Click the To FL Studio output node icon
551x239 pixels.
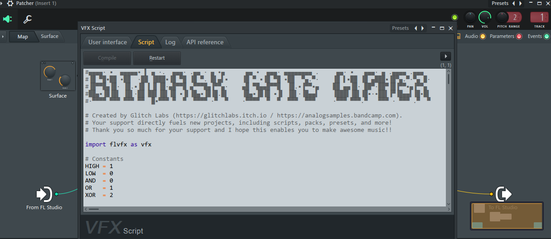pos(504,194)
